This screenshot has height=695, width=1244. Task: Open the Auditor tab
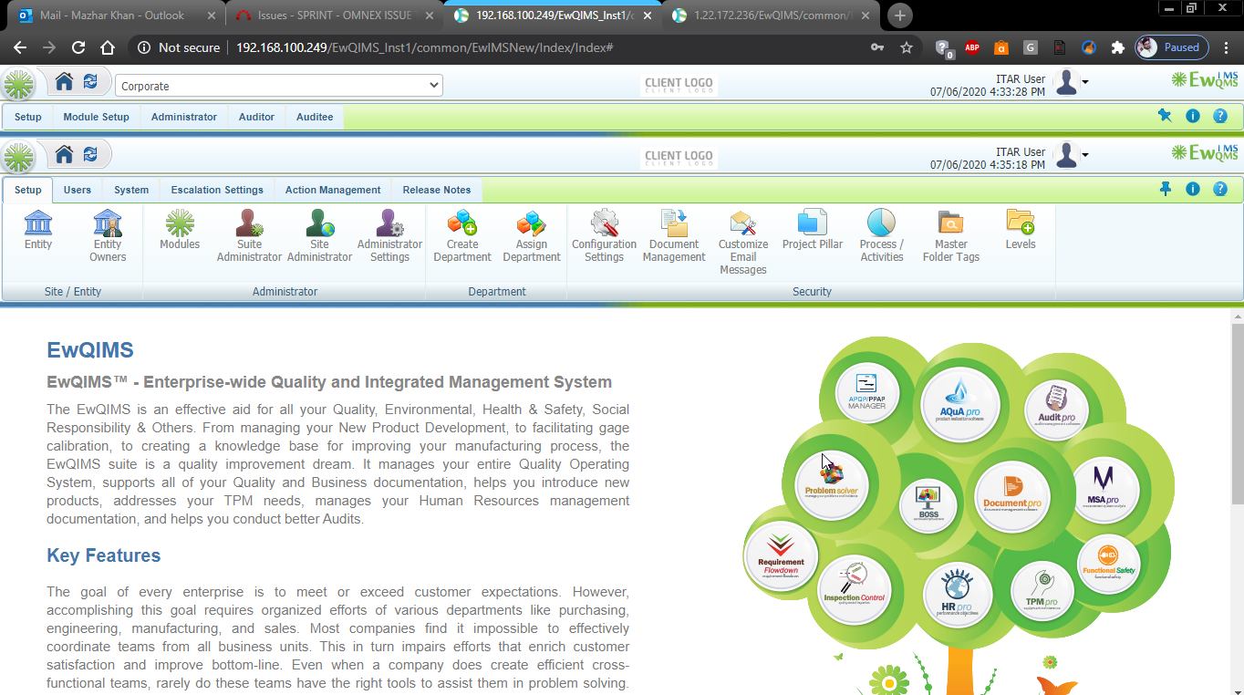[x=256, y=117]
